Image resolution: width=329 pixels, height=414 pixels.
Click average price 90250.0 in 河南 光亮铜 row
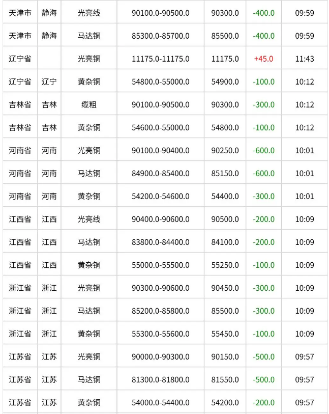click(225, 151)
